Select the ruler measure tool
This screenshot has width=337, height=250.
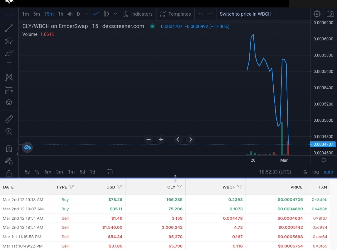9,119
